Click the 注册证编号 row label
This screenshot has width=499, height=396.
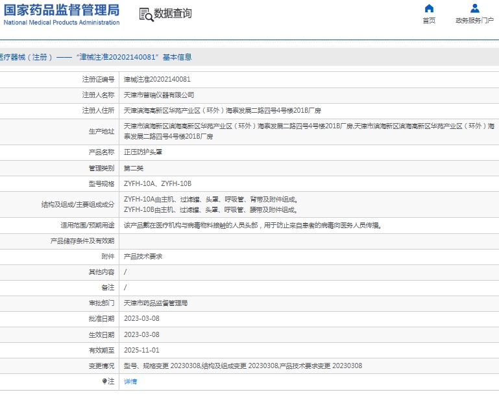point(98,80)
